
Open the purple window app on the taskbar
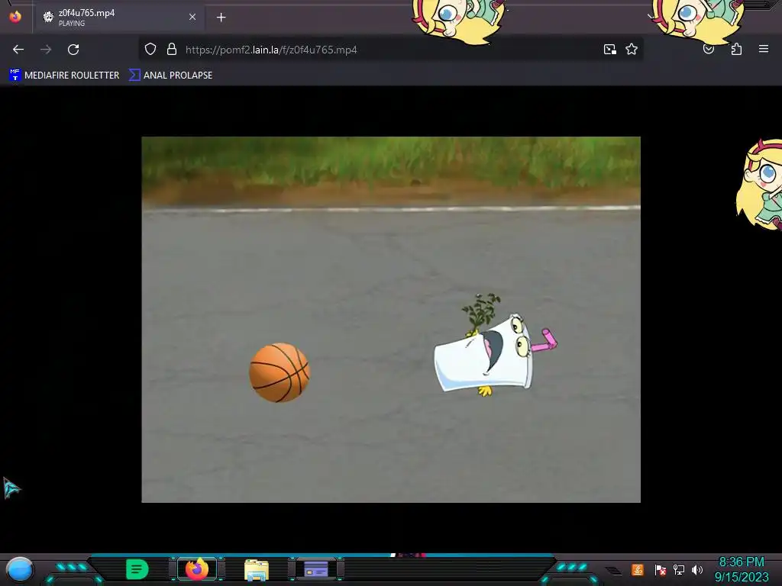pos(315,569)
